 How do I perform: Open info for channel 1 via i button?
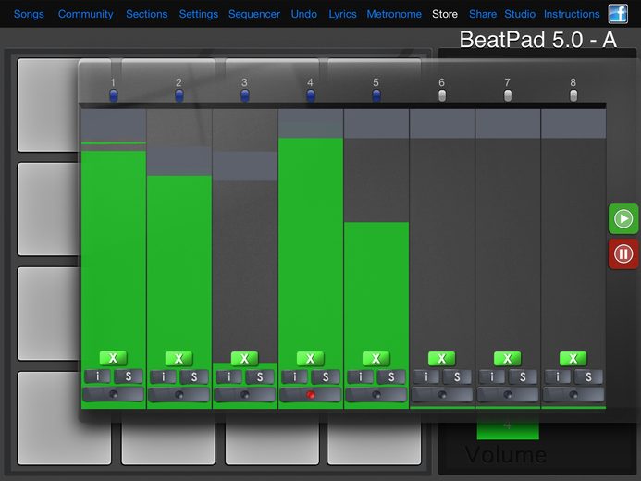tap(97, 376)
